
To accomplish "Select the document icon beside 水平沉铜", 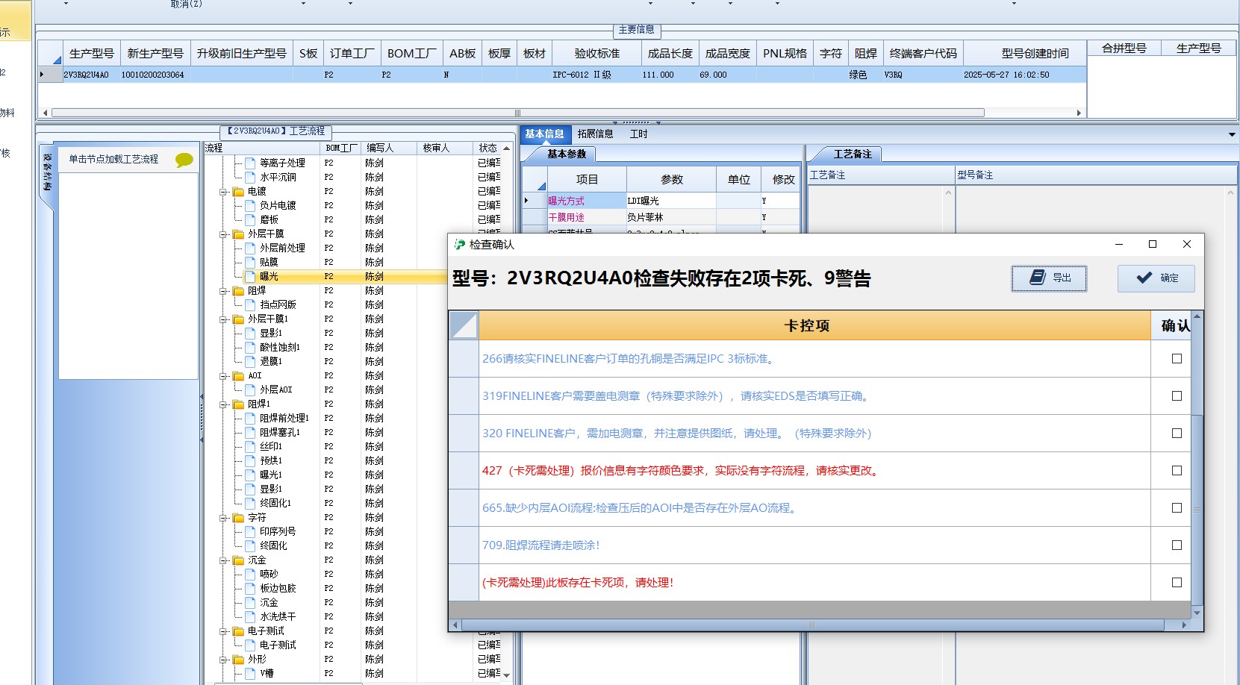I will 251,177.
